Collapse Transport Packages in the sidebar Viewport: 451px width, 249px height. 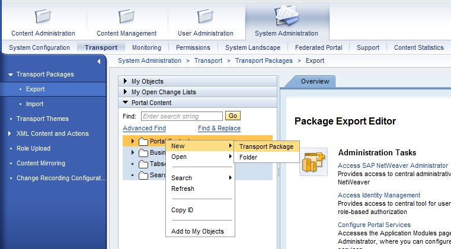[11, 75]
